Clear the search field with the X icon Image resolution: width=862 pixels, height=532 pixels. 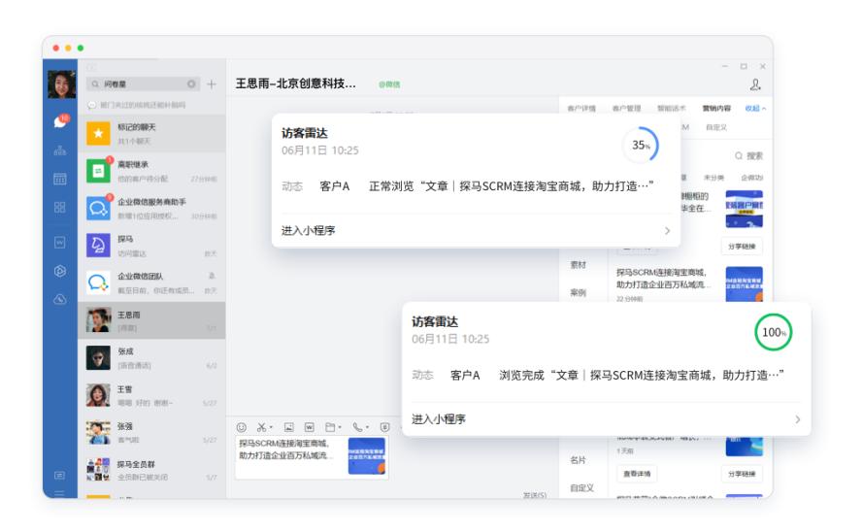(191, 84)
